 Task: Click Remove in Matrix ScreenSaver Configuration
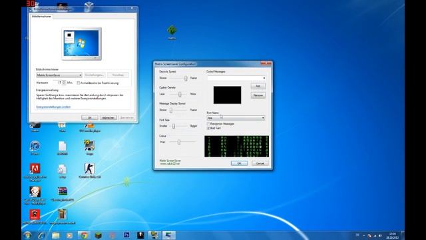(x=258, y=95)
